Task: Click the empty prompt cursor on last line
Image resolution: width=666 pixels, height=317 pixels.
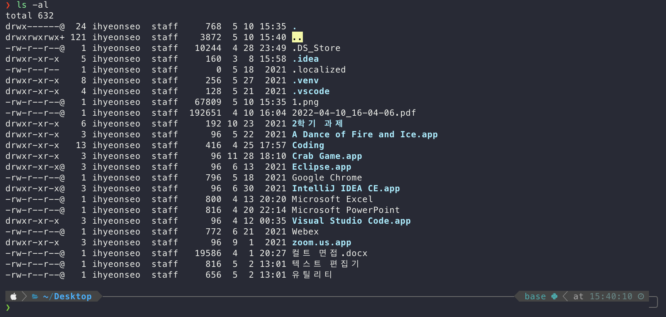Action: click(8, 307)
